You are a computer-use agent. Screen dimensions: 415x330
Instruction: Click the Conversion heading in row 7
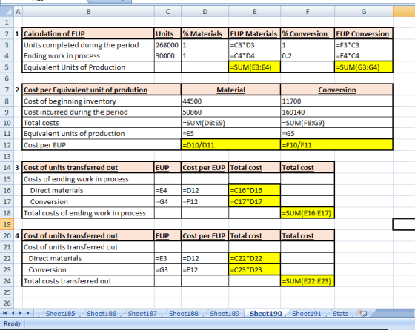click(337, 90)
